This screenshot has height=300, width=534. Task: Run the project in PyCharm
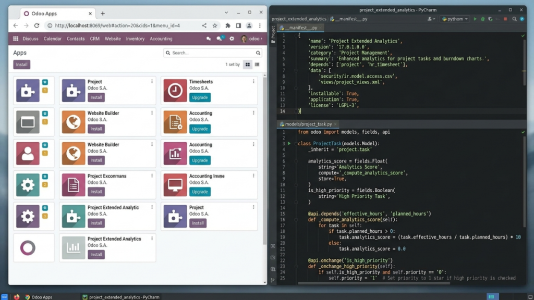coord(475,19)
